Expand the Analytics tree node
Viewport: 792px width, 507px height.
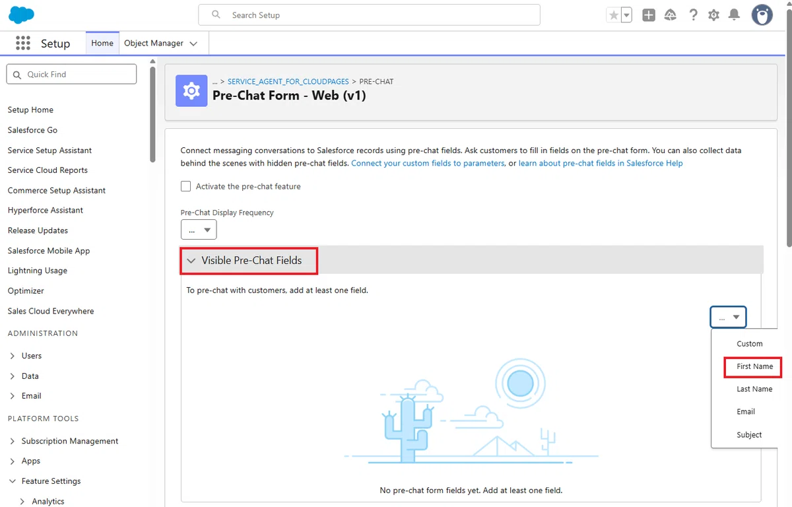click(x=23, y=502)
